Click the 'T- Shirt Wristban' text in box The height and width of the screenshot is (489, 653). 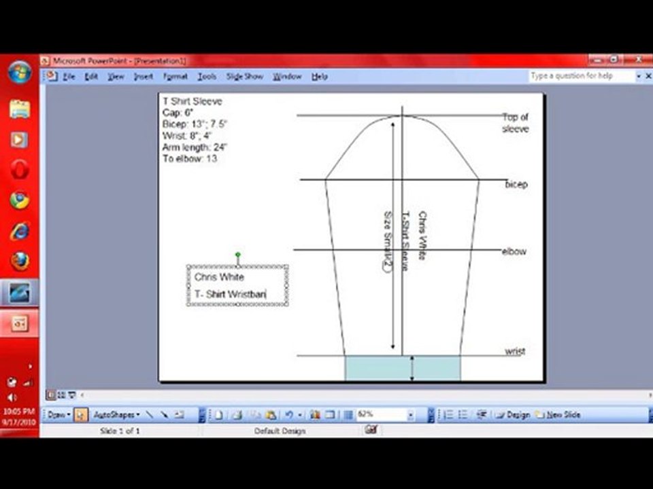(x=230, y=294)
